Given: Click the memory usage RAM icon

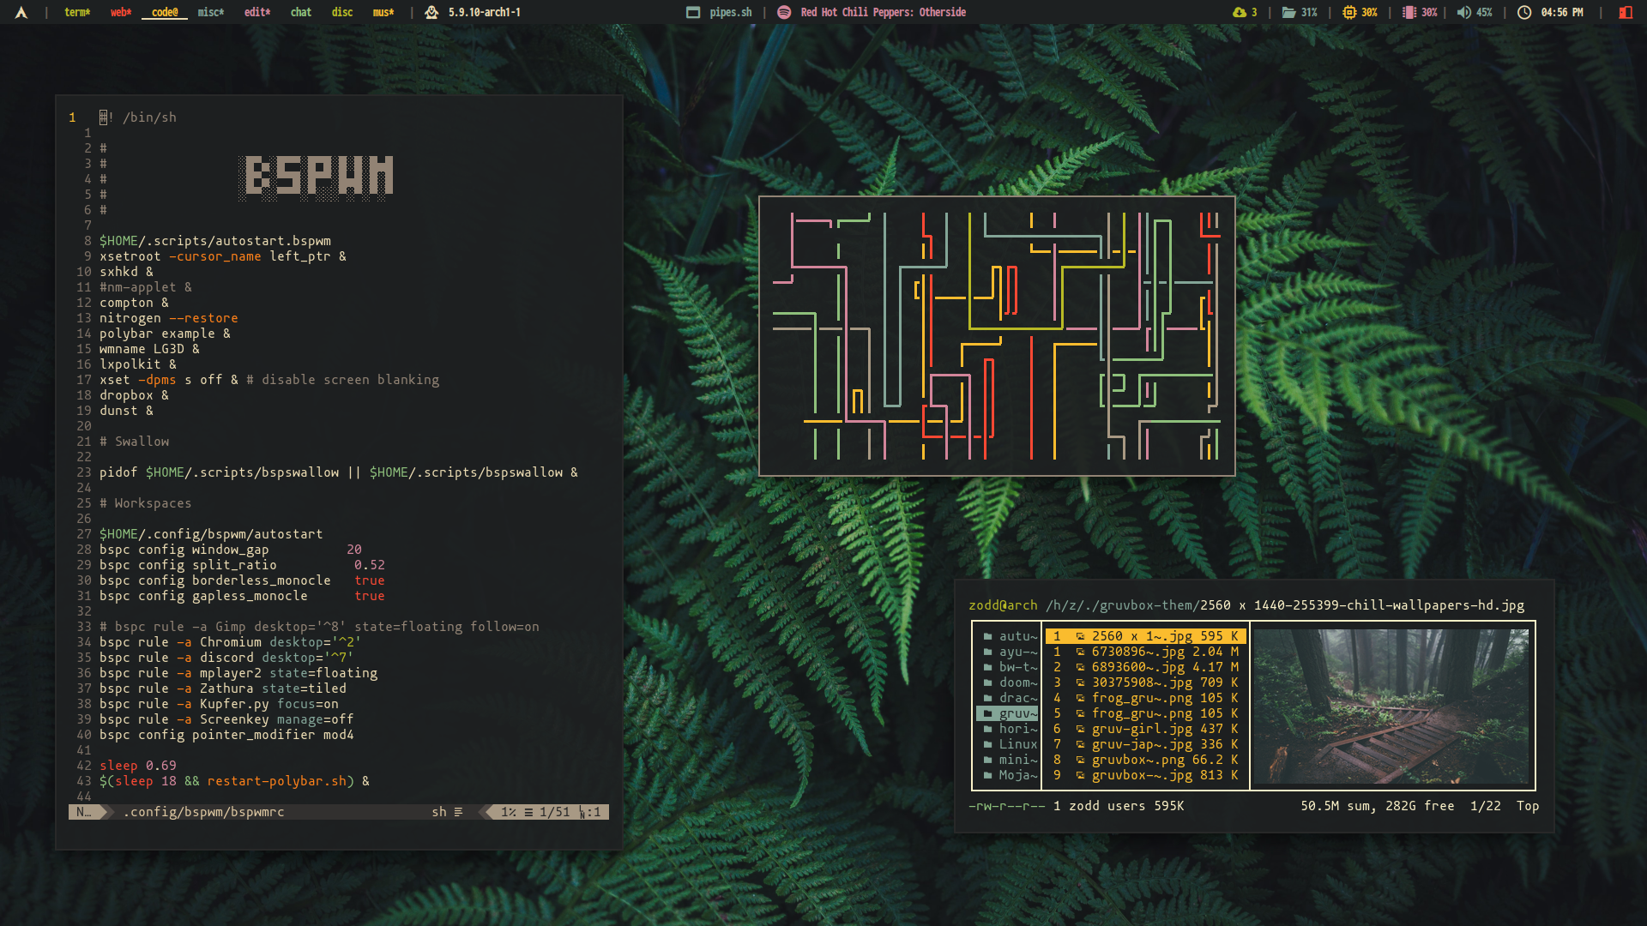Looking at the screenshot, I should pos(1409,12).
